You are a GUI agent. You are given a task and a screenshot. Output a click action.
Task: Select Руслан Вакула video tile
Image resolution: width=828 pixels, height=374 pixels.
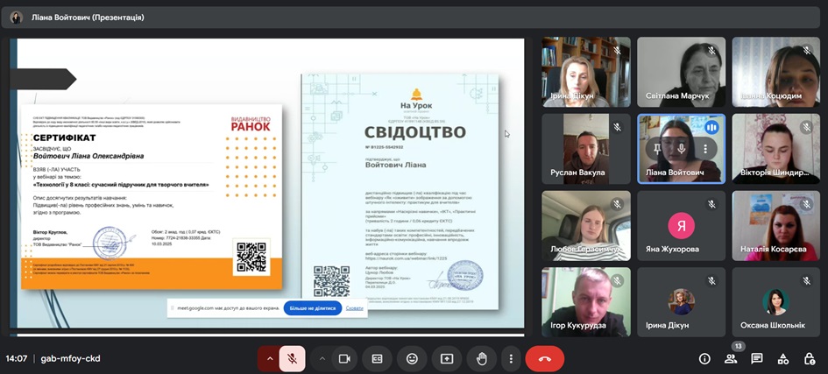tap(586, 149)
